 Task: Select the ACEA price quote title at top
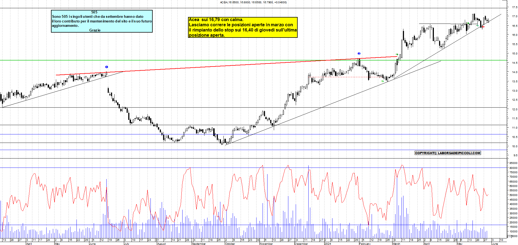(254, 2)
